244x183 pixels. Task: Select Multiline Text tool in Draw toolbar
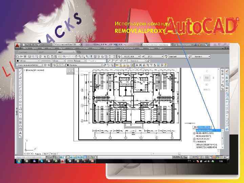(x=20, y=133)
